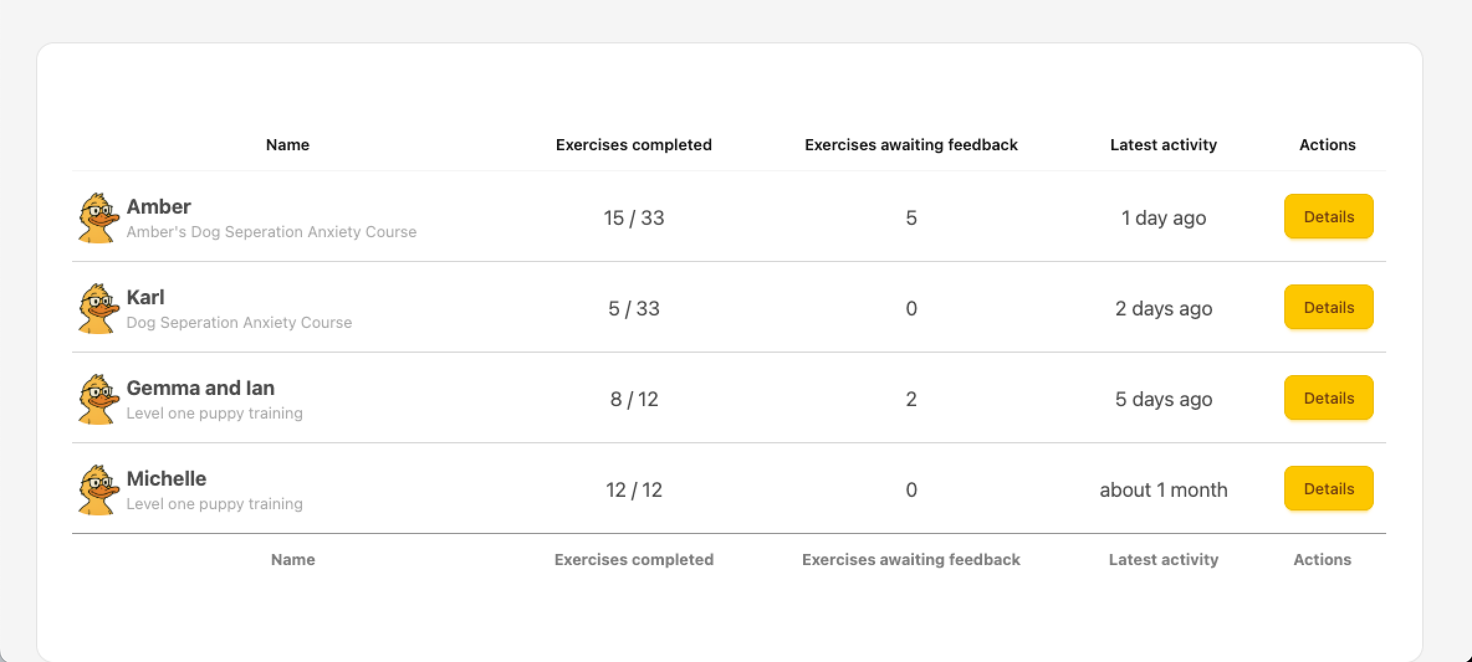Click the footer Latest activity label
Image resolution: width=1472 pixels, height=662 pixels.
coord(1163,560)
